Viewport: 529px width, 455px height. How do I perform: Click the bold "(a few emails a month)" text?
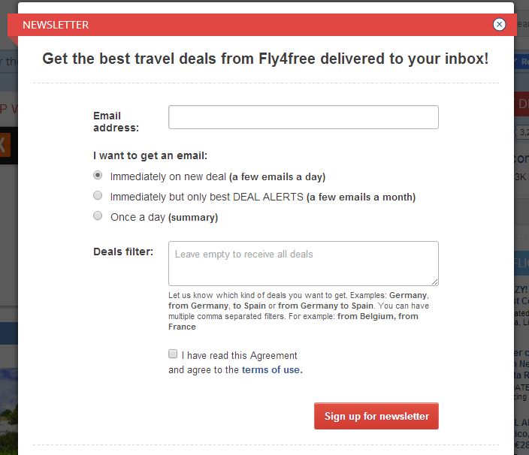(x=361, y=197)
